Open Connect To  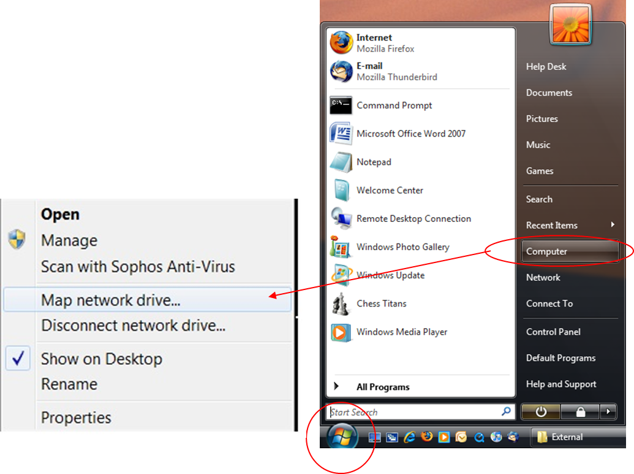coord(549,304)
